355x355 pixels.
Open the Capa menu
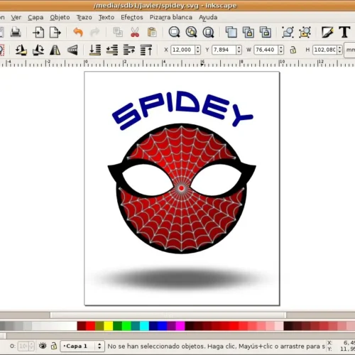[35, 17]
